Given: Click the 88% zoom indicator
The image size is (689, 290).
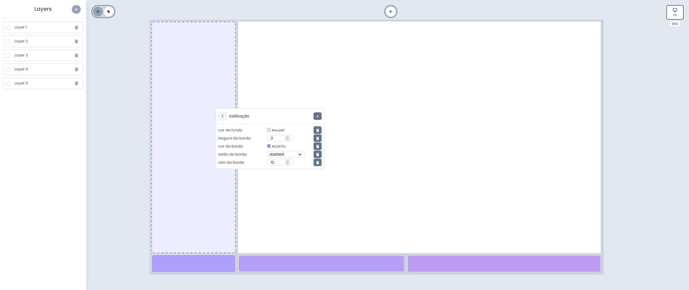Looking at the screenshot, I should (675, 24).
